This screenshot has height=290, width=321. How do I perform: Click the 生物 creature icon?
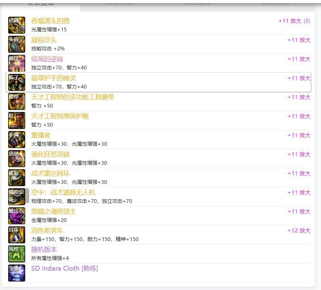click(17, 273)
